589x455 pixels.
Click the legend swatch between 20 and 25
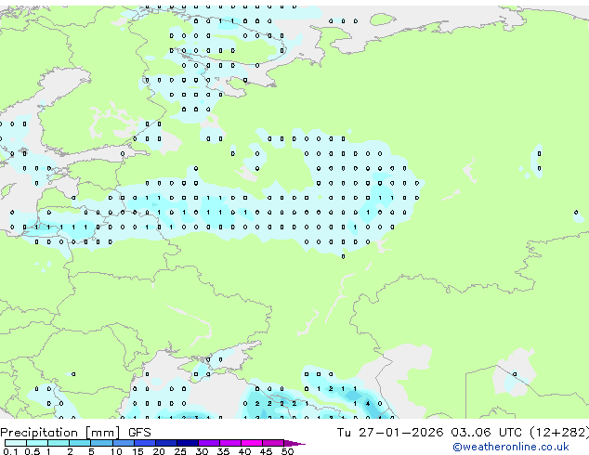pos(165,443)
